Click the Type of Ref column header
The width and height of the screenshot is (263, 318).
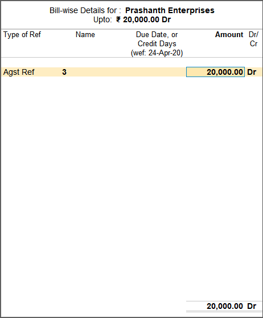22,35
